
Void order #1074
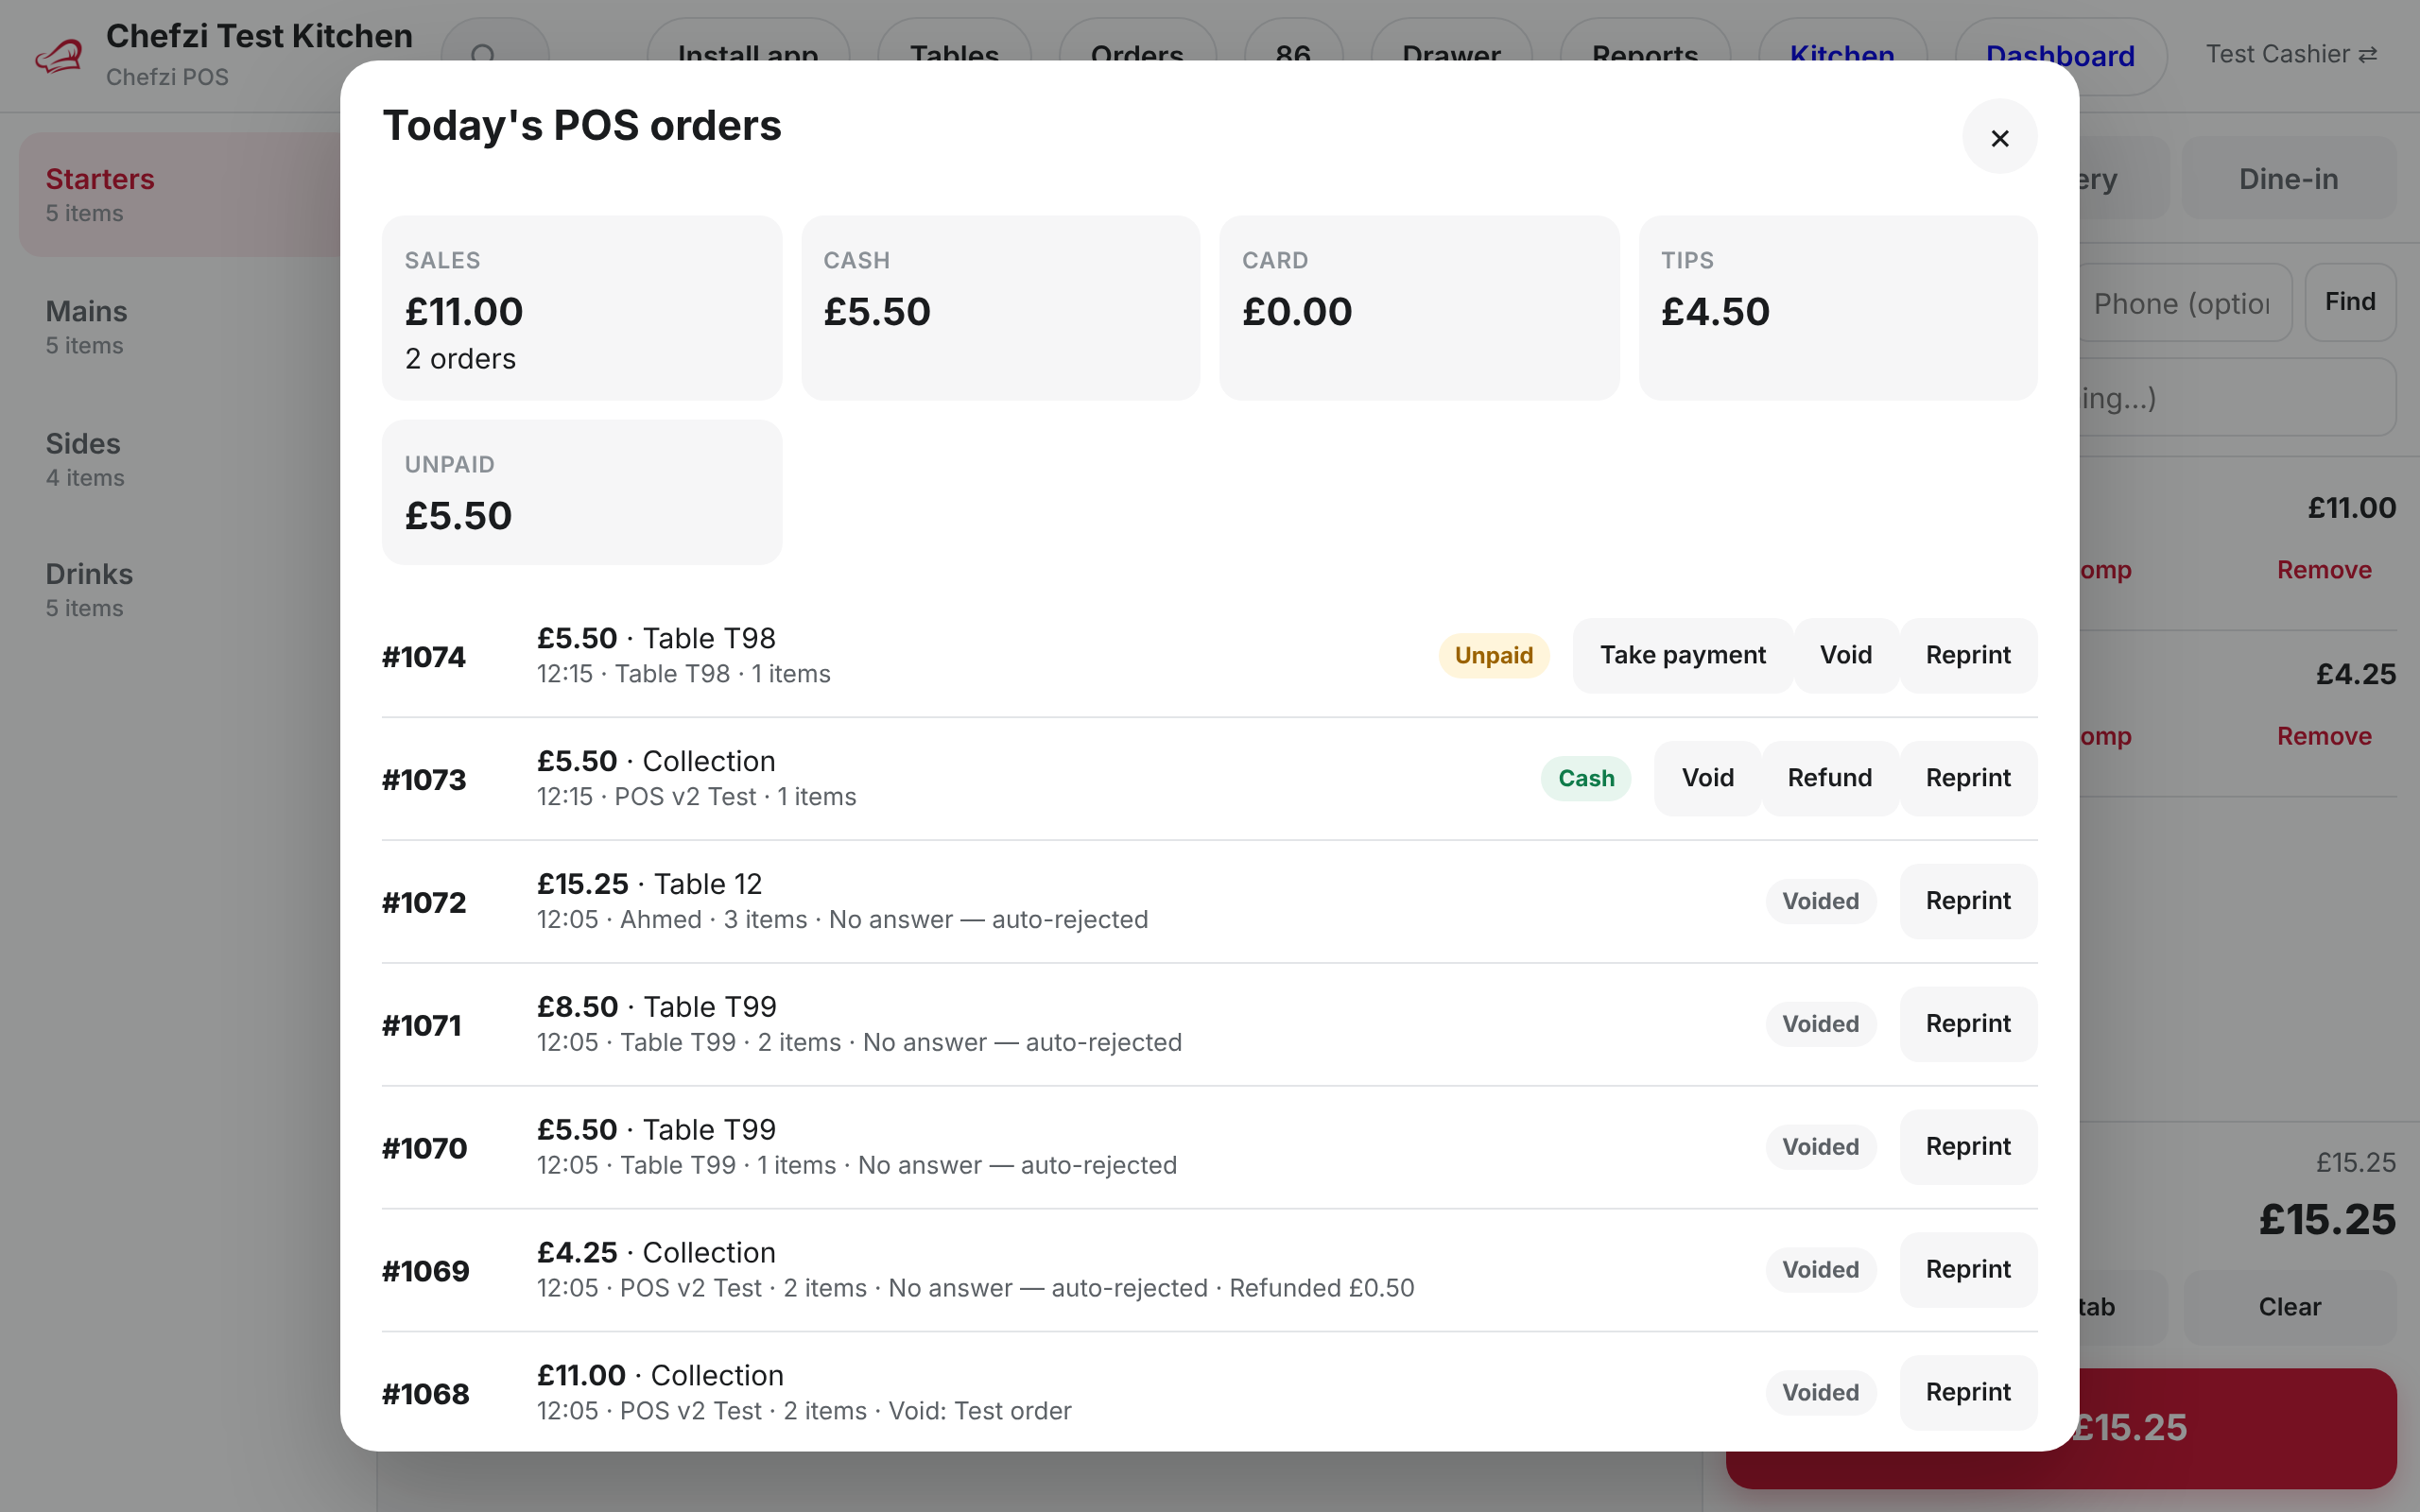(1845, 655)
